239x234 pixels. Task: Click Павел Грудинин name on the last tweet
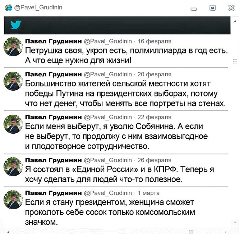(x=53, y=193)
